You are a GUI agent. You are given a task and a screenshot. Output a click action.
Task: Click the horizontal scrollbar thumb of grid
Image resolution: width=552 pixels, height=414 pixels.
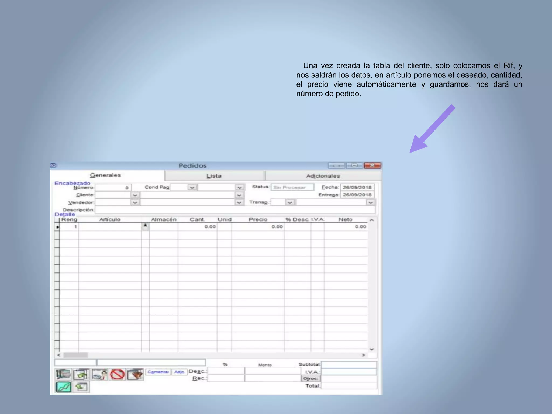[75, 355]
